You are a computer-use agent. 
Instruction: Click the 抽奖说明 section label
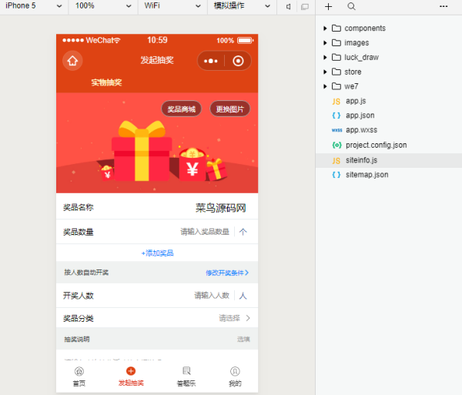click(x=77, y=340)
